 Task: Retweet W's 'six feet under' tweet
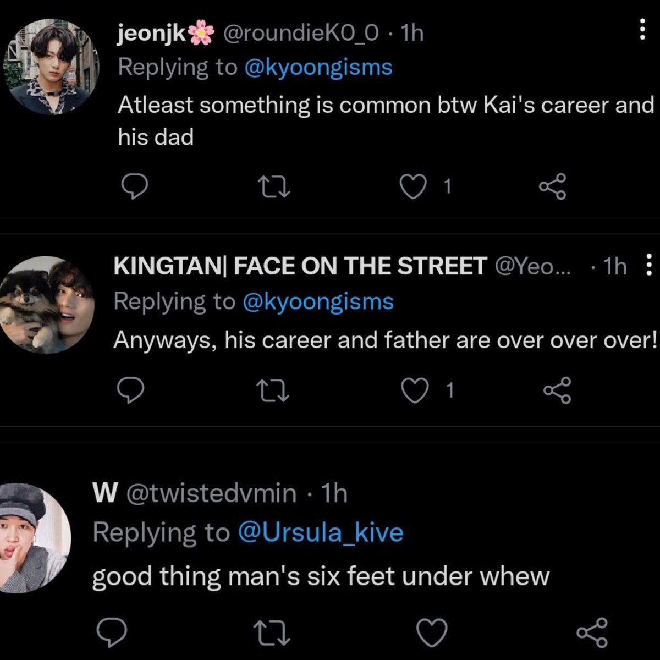tap(273, 633)
